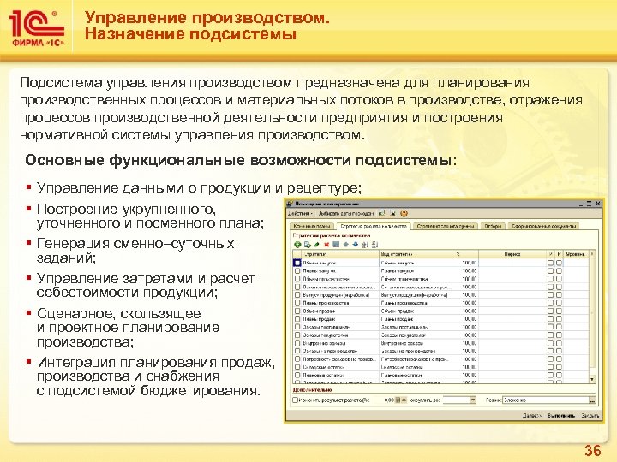Select 'Заказы на производство' strategy row

point(440,352)
